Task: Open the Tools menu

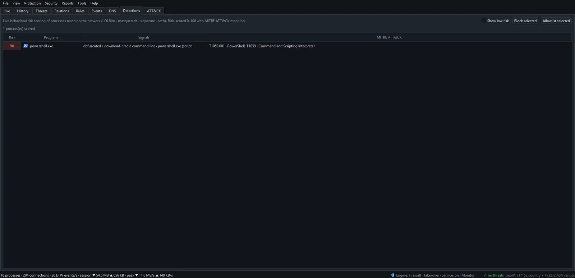Action: tap(82, 3)
